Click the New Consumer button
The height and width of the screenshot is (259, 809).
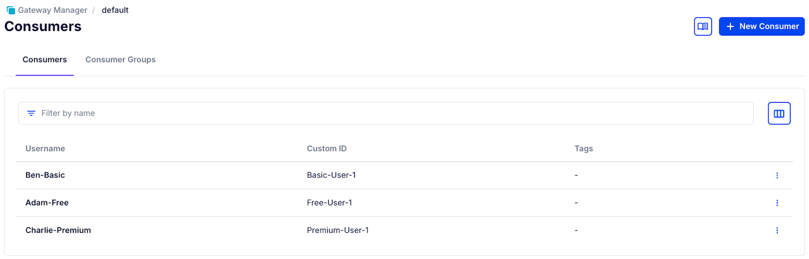pyautogui.click(x=761, y=27)
